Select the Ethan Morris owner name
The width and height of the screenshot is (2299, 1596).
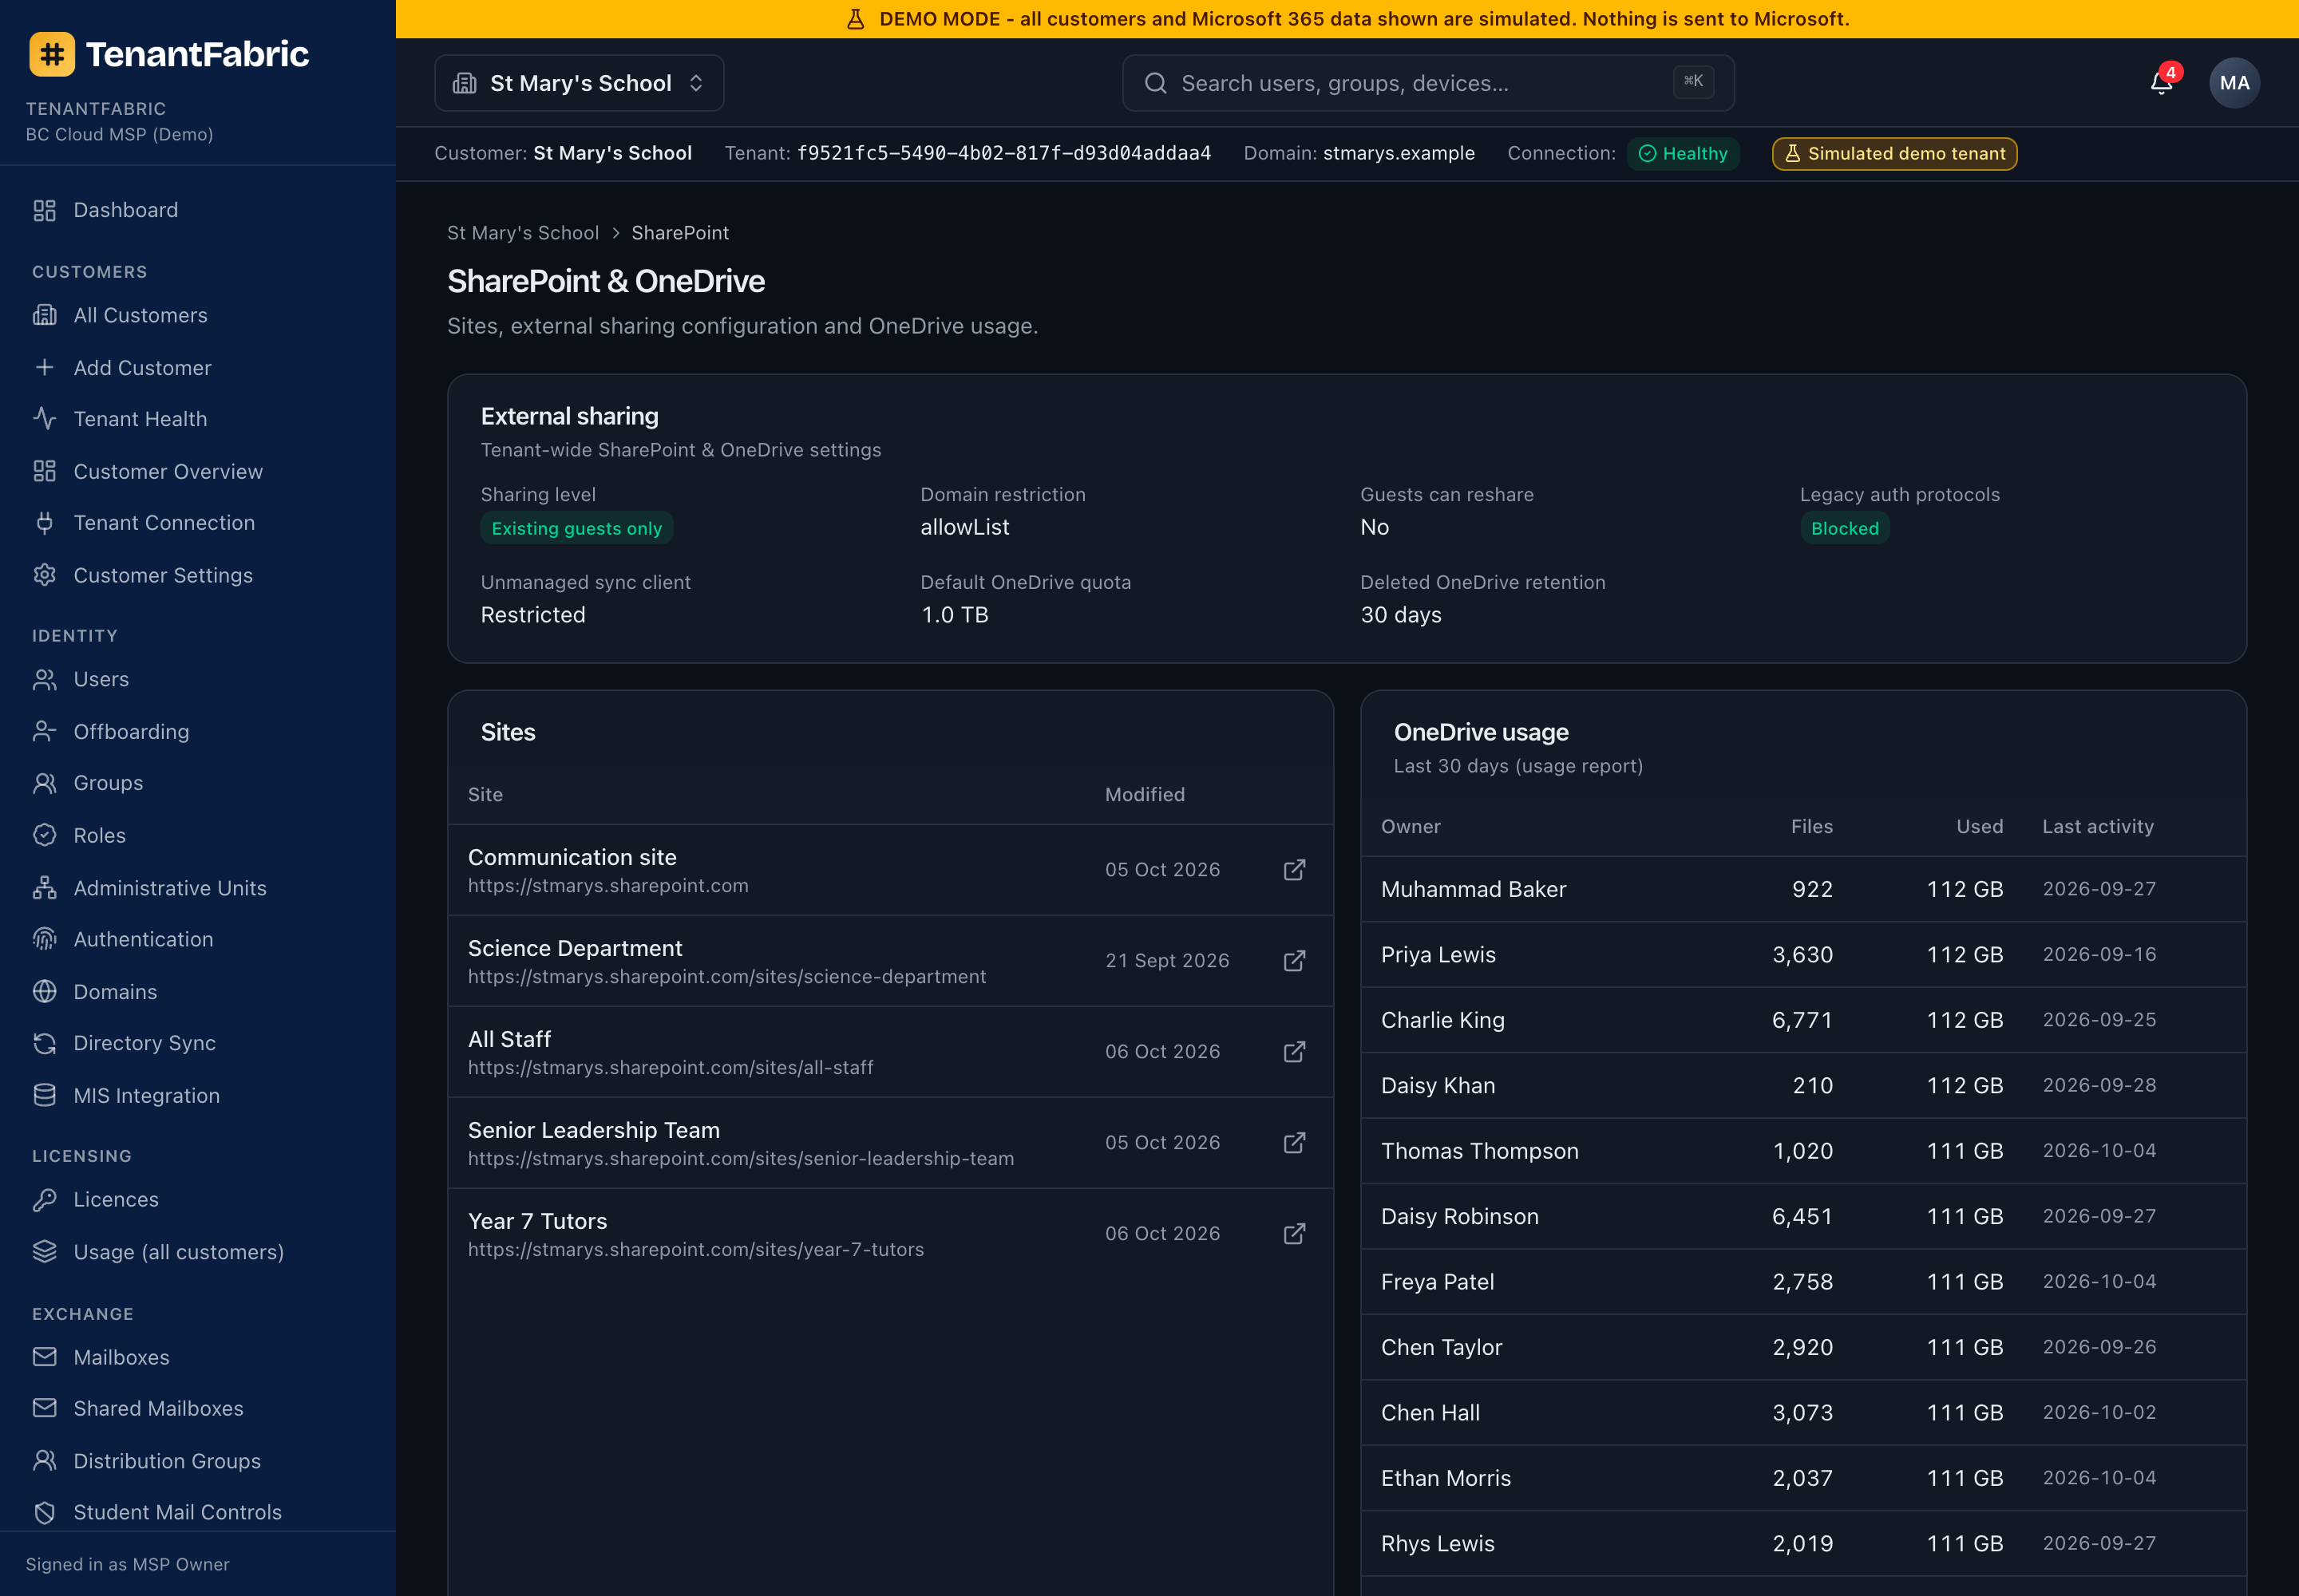click(1445, 1478)
